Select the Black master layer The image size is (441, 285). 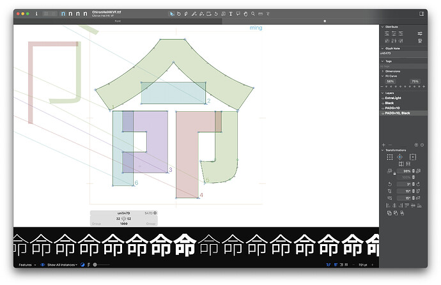tap(389, 103)
